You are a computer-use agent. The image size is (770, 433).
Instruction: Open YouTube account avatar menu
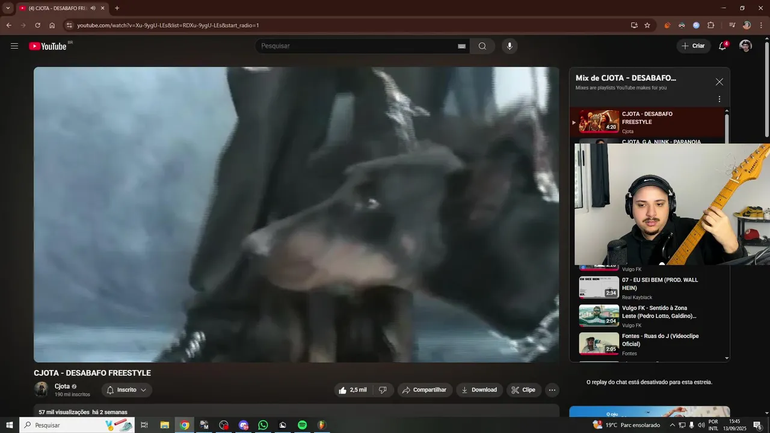pyautogui.click(x=745, y=46)
